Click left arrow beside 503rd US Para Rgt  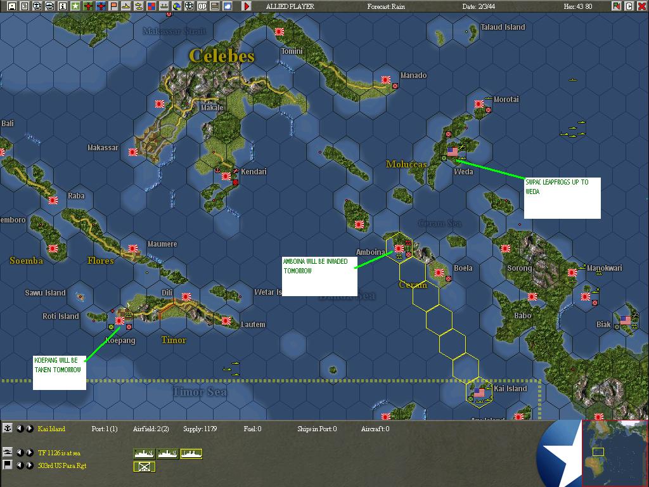(x=20, y=465)
